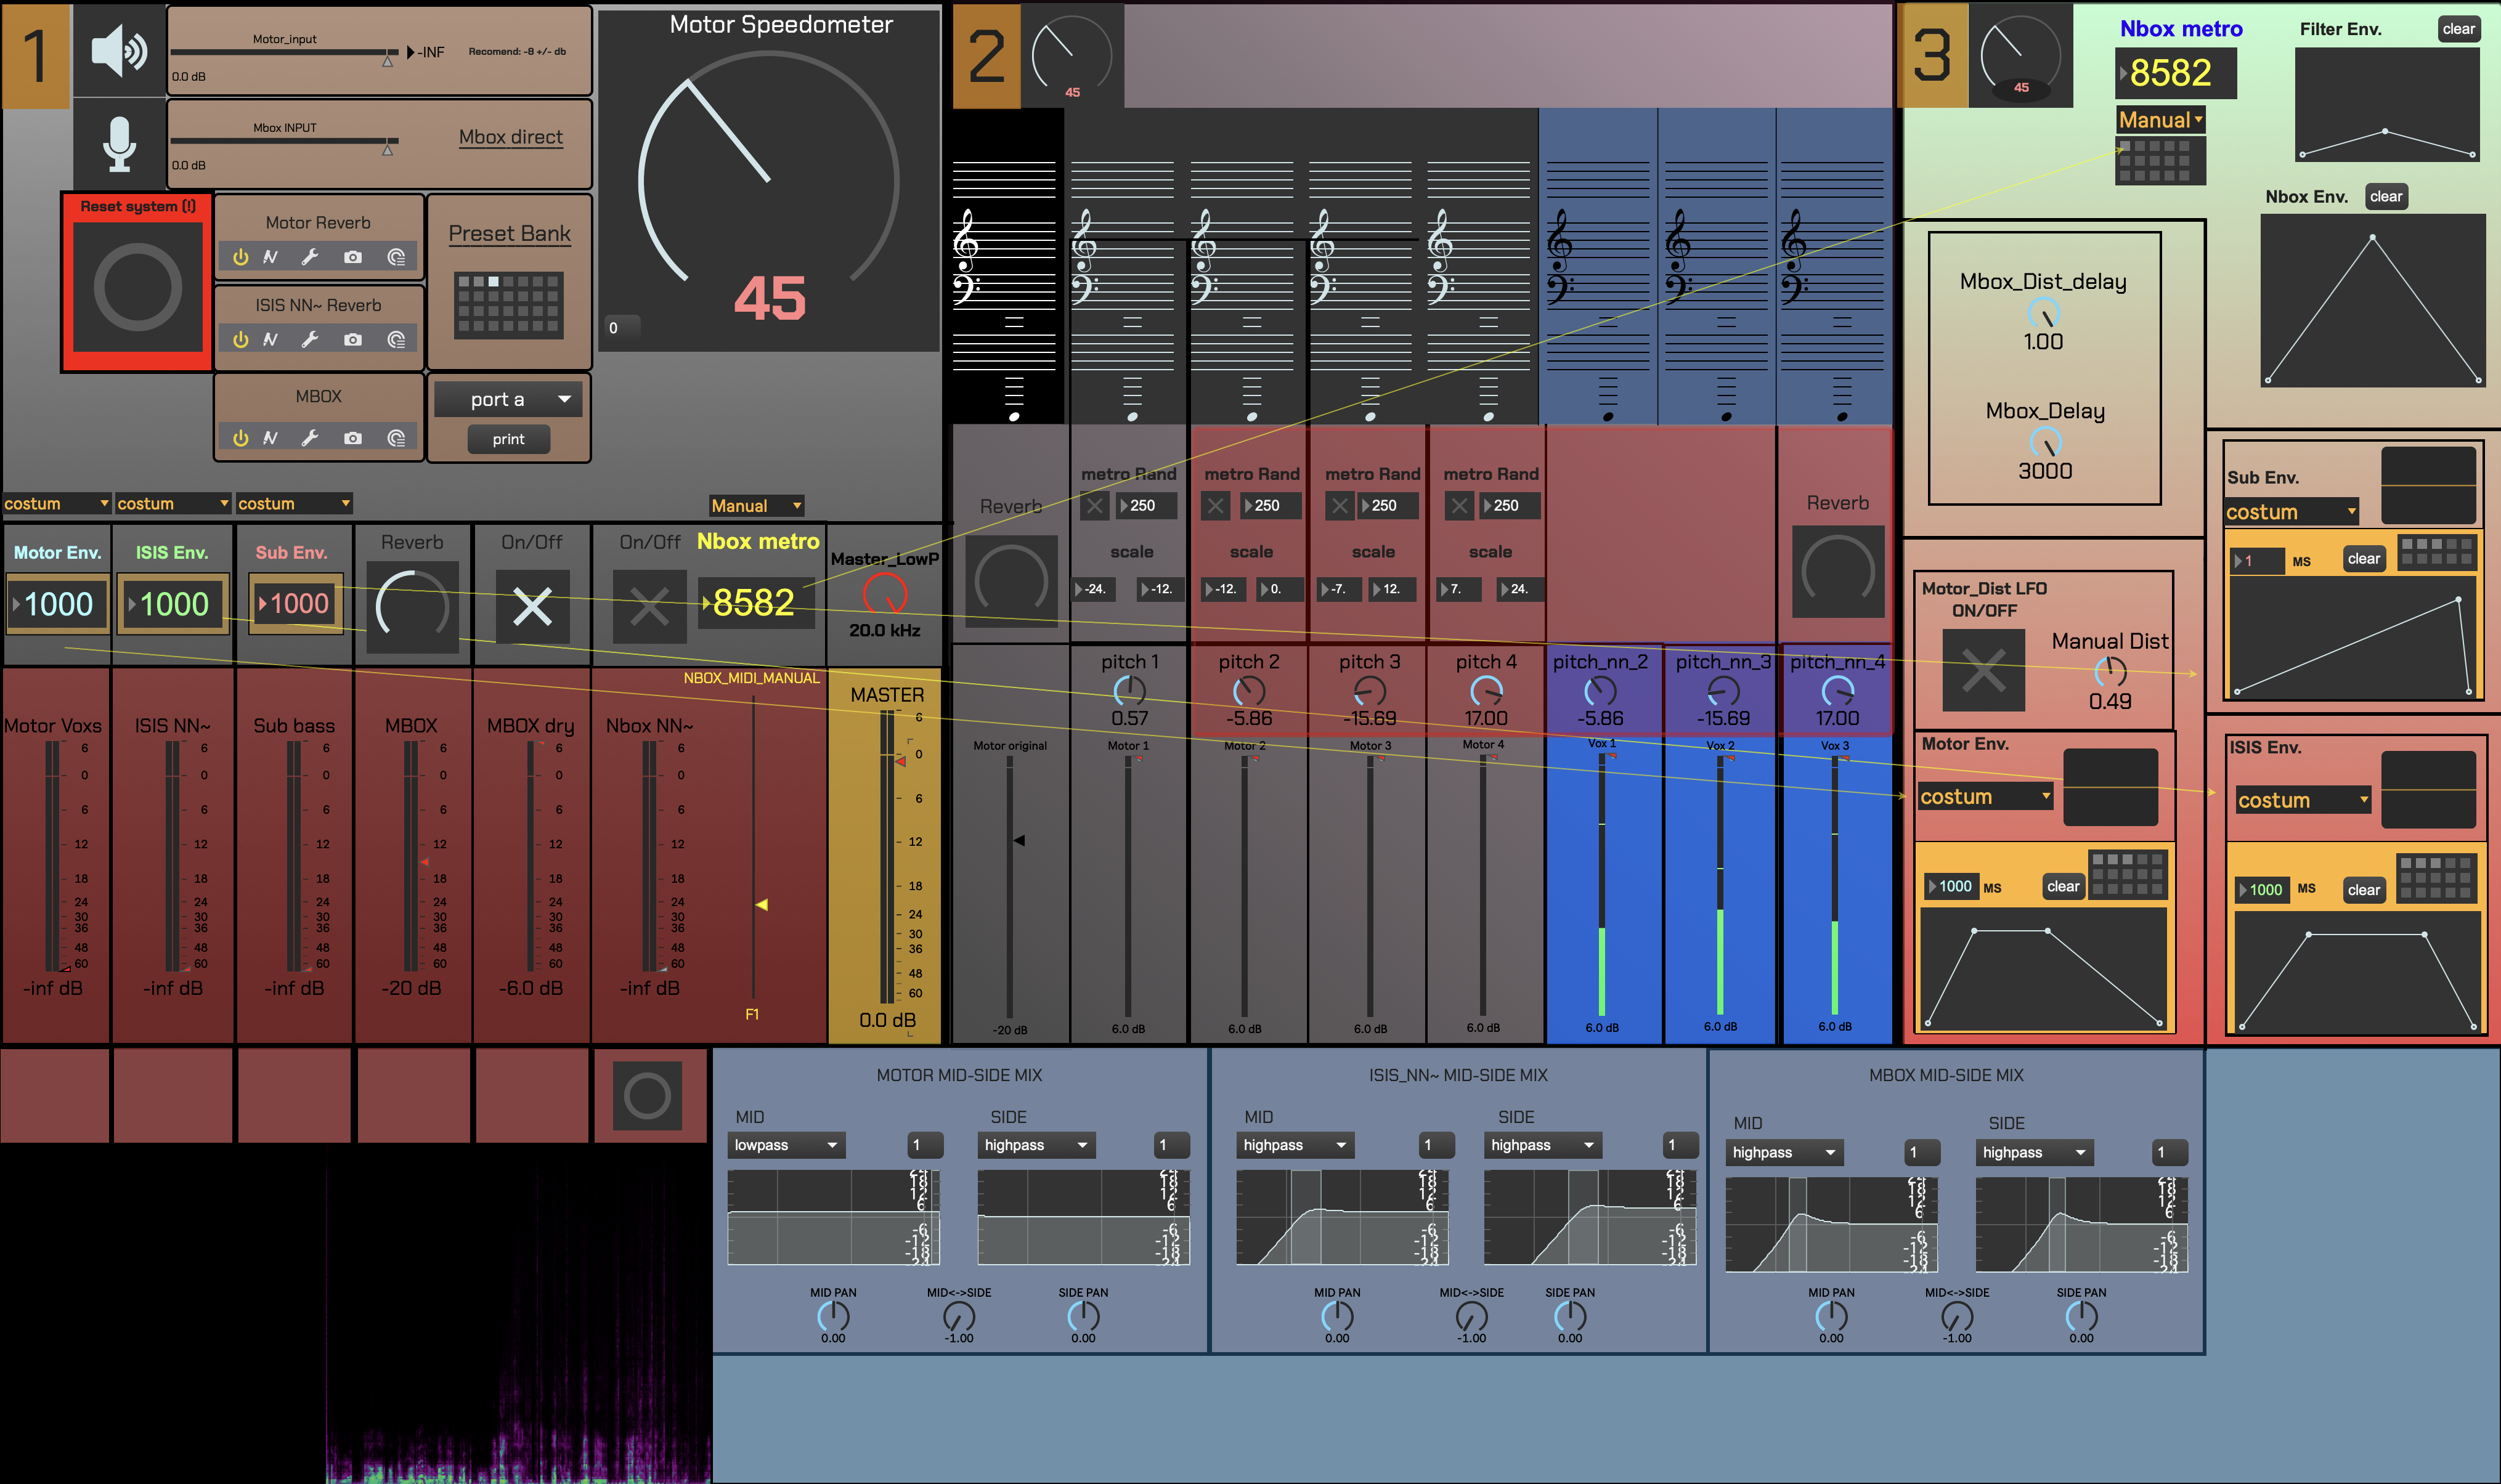
Task: Click the power icon in Motor Reverb
Action: 240,257
